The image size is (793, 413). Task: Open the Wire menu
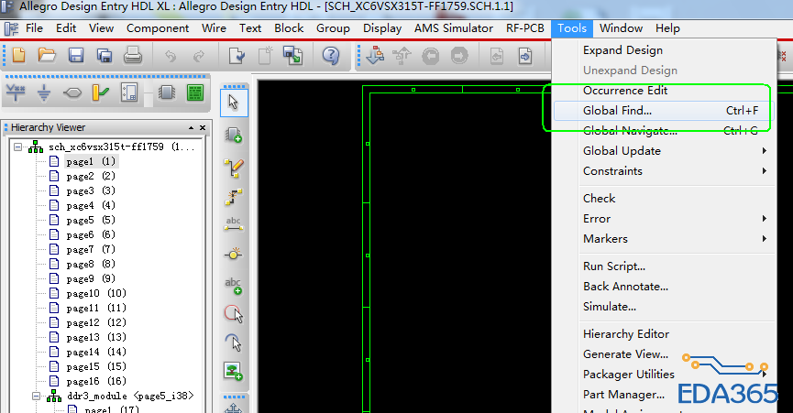pos(214,28)
